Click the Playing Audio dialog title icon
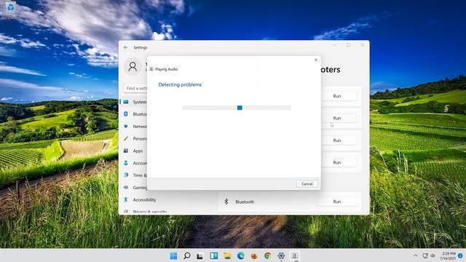Viewport: 466px width, 262px height. (x=151, y=69)
